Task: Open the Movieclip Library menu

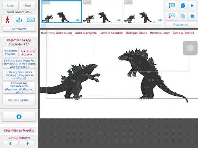Action: (160, 33)
